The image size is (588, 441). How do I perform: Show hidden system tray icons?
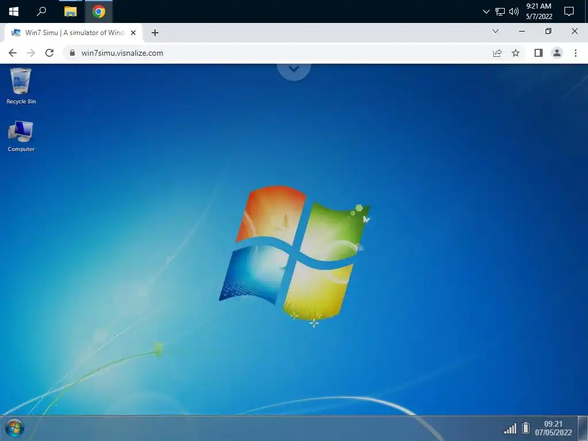tap(486, 11)
